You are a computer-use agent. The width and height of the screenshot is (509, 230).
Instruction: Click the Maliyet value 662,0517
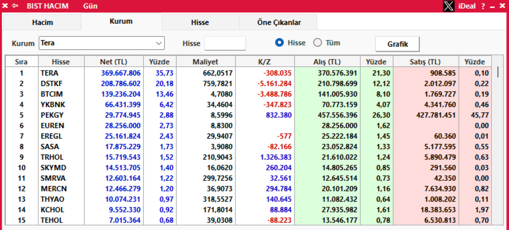pyautogui.click(x=218, y=73)
